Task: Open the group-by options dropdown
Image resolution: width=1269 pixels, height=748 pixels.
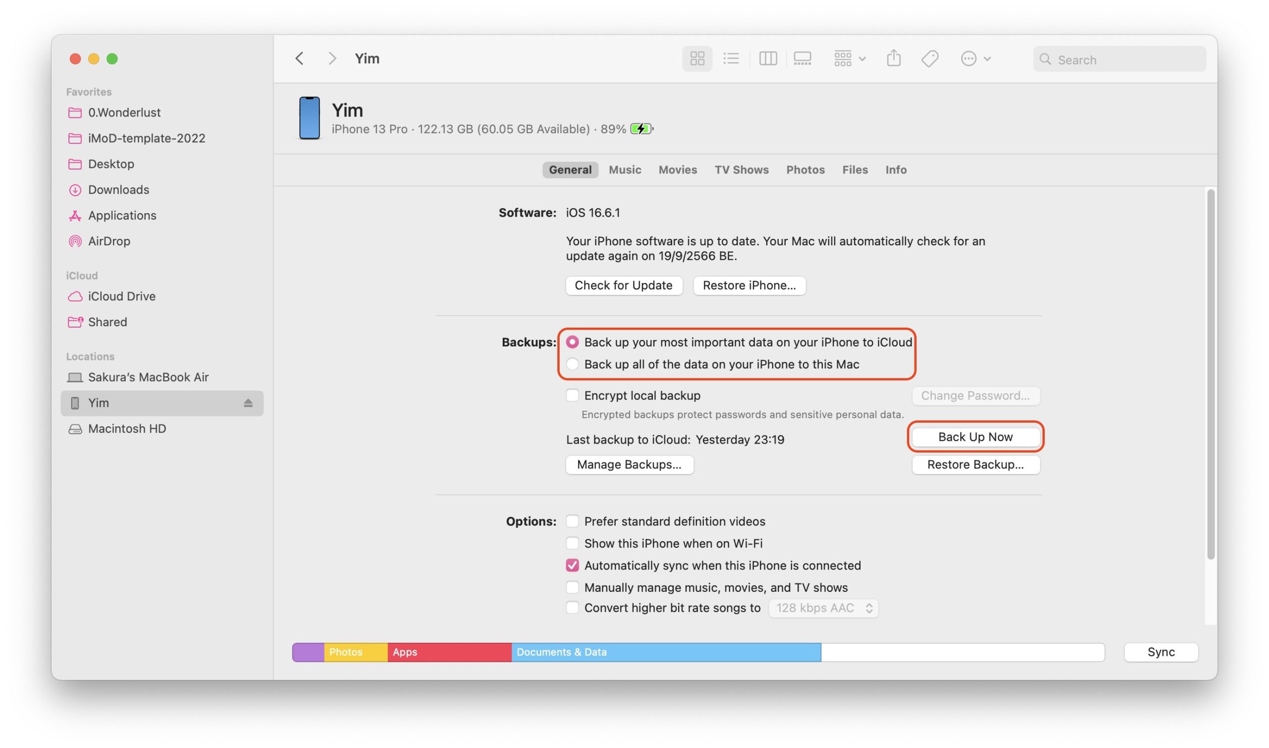Action: pyautogui.click(x=849, y=59)
